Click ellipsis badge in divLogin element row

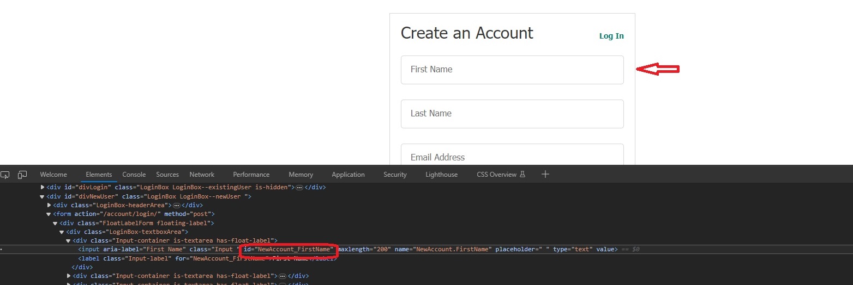pyautogui.click(x=299, y=188)
